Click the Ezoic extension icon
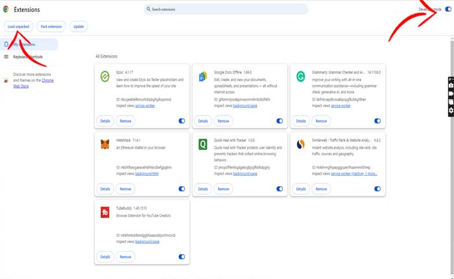Image resolution: width=454 pixels, height=279 pixels. [105, 77]
